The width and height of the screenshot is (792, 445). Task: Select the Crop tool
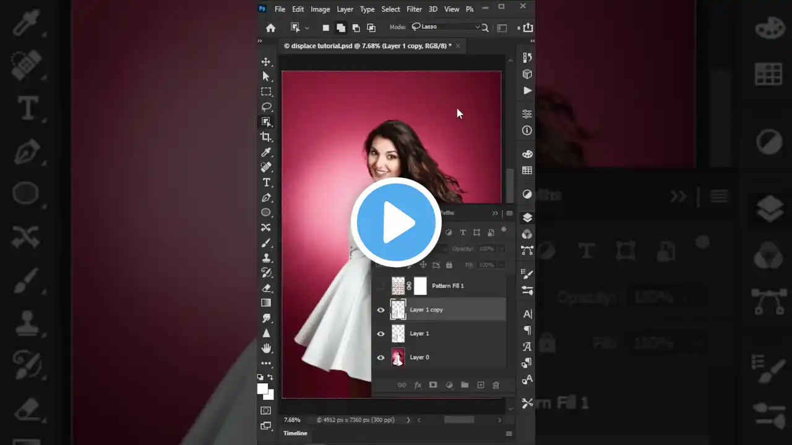266,137
